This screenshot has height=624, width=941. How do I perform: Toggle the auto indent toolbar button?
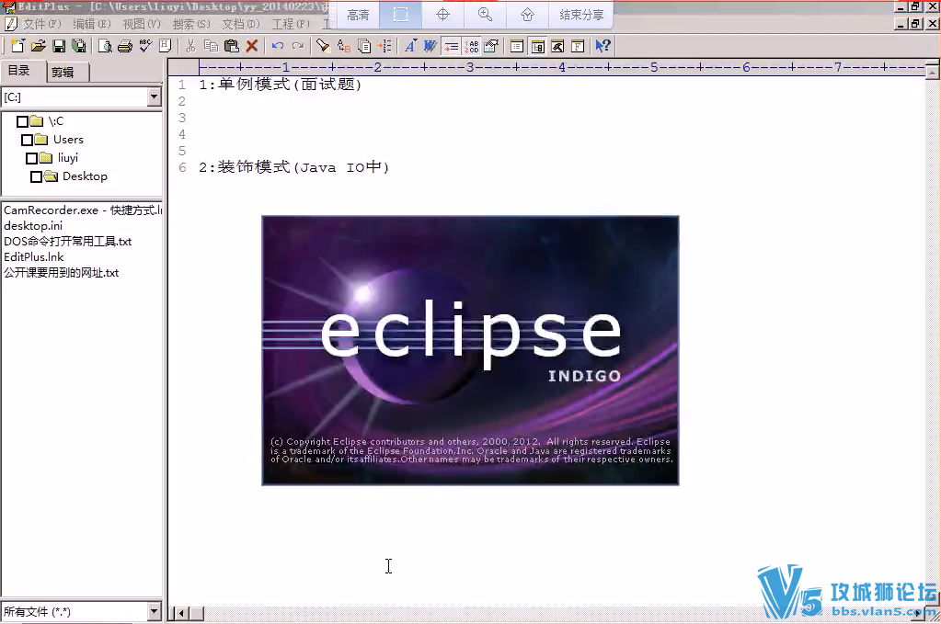coord(452,46)
